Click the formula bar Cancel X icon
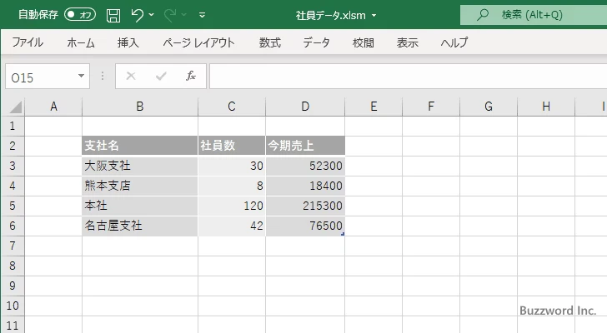This screenshot has height=333, width=607. 131,76
